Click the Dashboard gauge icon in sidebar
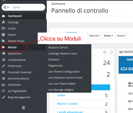Image resolution: width=133 pixels, height=113 pixels. pos(4,16)
